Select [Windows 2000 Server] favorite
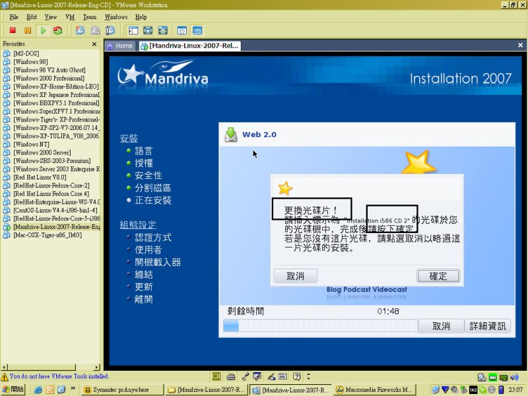The height and width of the screenshot is (396, 528). pyautogui.click(x=42, y=152)
